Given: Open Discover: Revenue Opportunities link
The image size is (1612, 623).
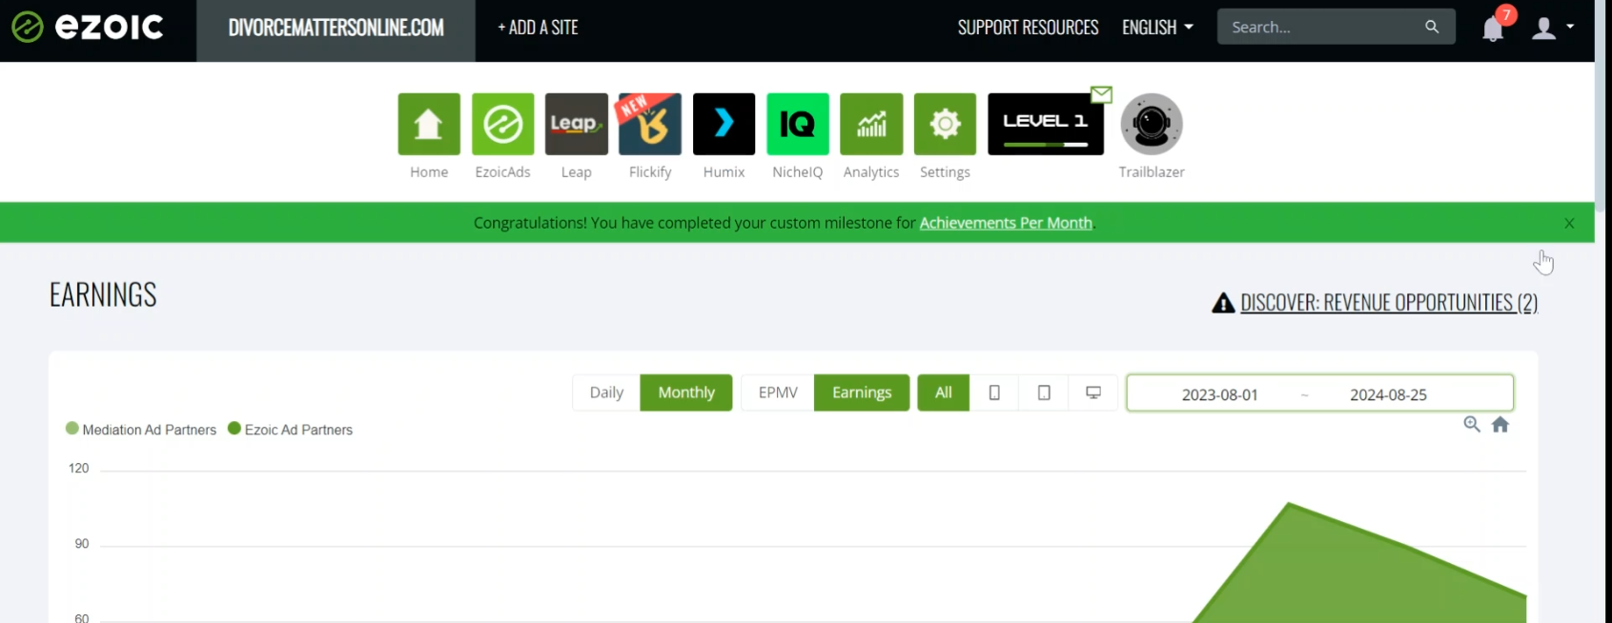Looking at the screenshot, I should pos(1389,303).
